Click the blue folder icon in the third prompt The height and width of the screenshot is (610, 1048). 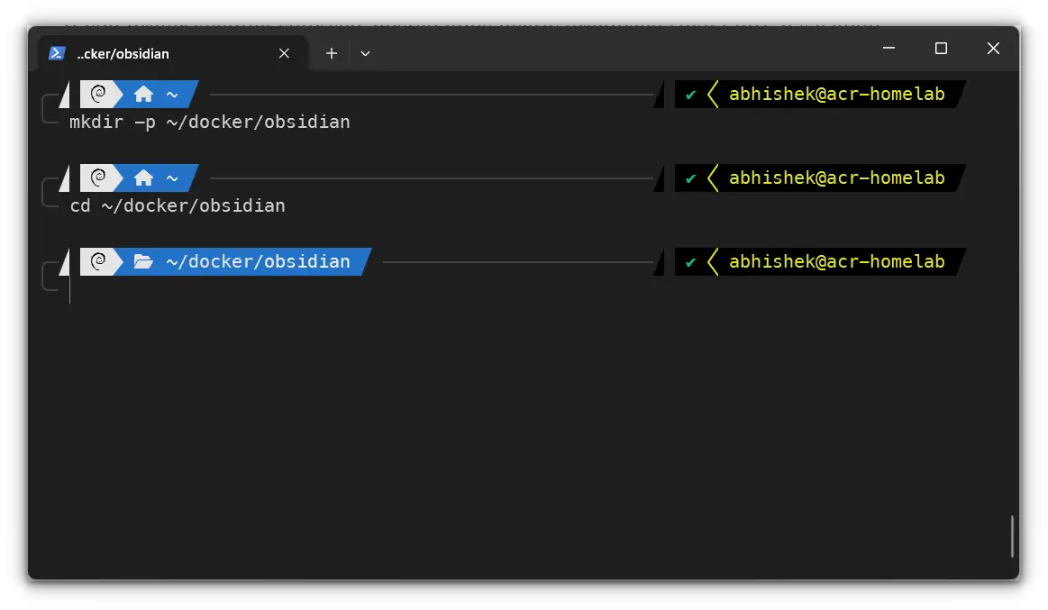144,261
